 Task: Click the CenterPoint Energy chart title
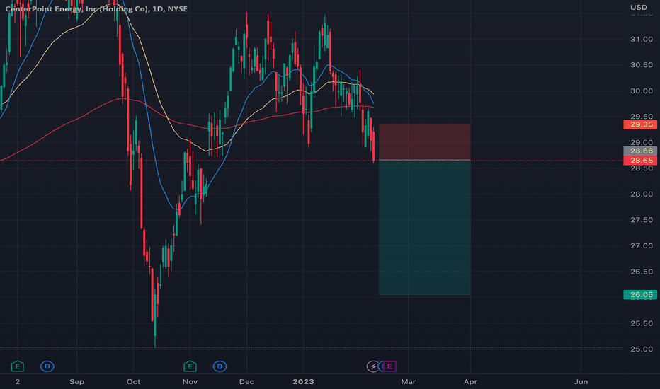click(x=96, y=8)
